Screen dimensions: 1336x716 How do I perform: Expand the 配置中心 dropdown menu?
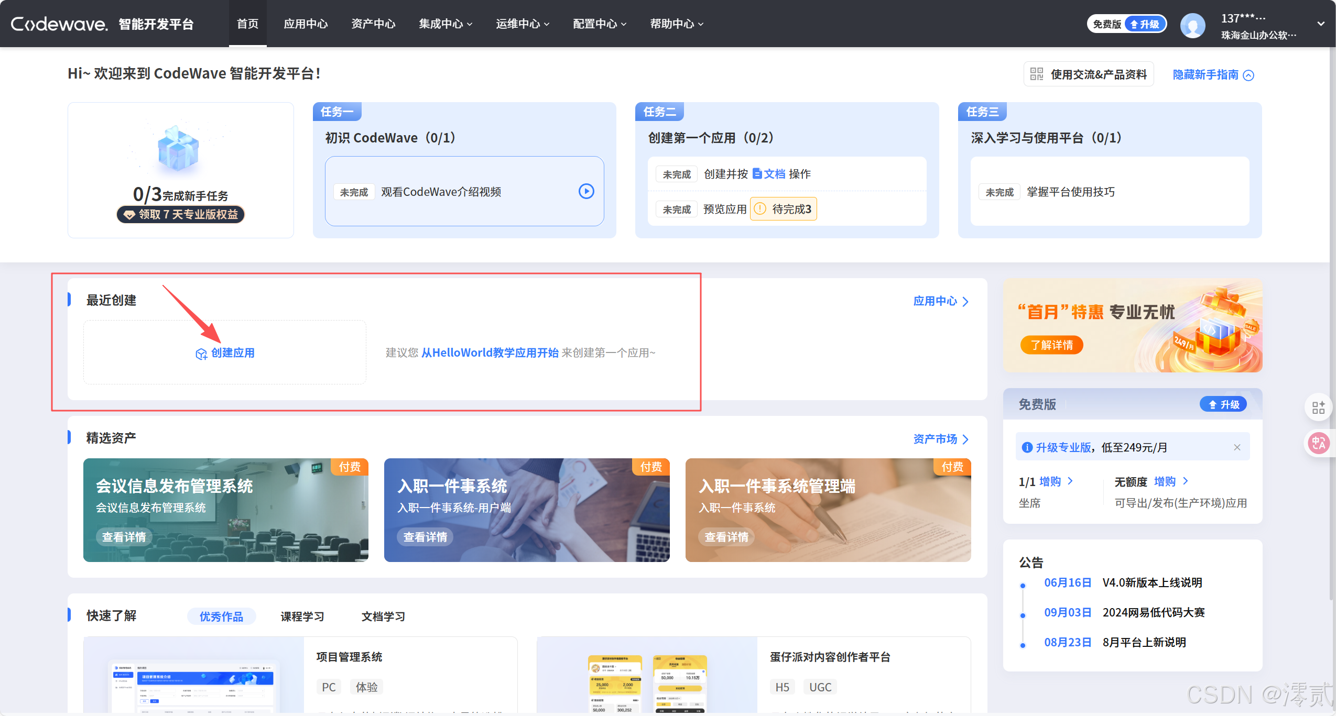[598, 24]
